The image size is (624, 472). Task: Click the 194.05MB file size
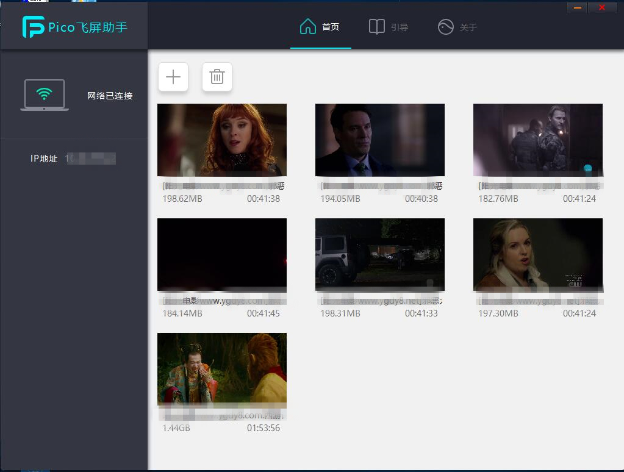point(340,199)
